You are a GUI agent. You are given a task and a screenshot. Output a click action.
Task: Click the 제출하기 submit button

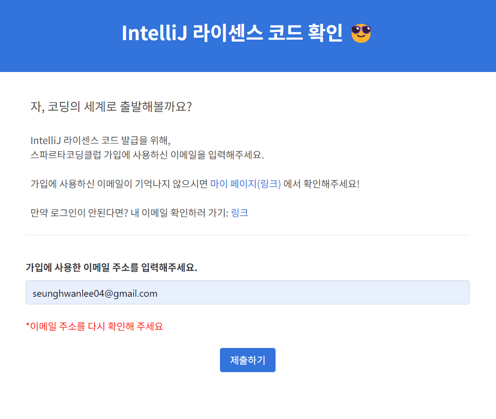tap(248, 360)
